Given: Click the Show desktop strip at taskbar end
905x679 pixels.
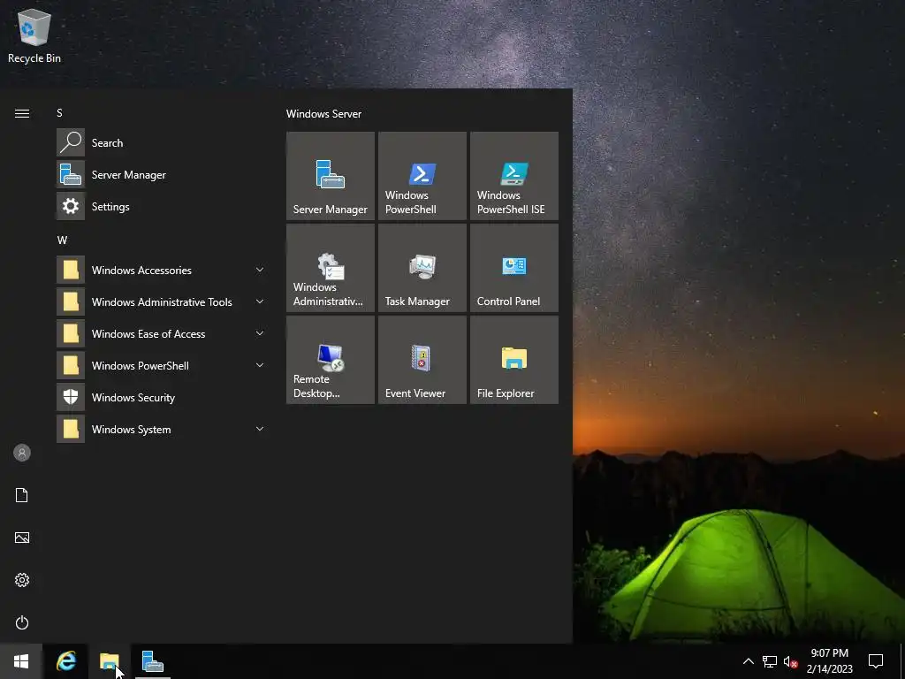Looking at the screenshot, I should pos(902,661).
